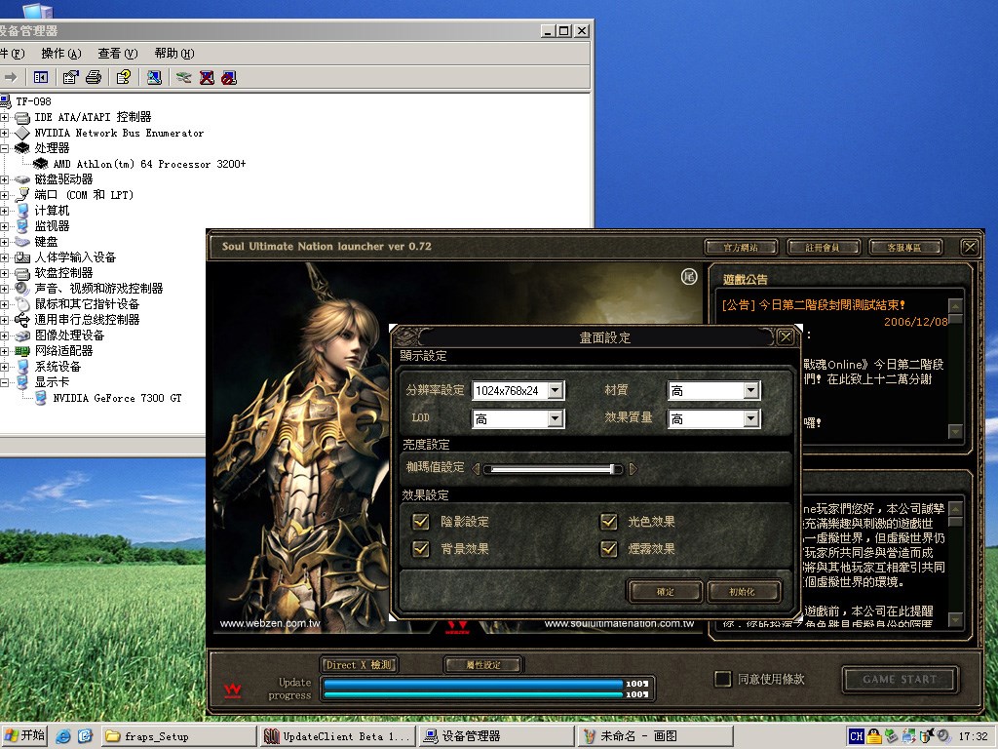Open the LOD quality dropdown
Image resolution: width=998 pixels, height=749 pixels.
tap(556, 418)
